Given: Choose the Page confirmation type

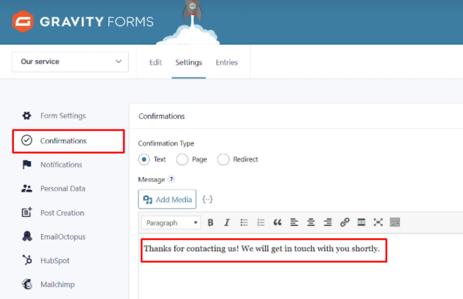Looking at the screenshot, I should 182,160.
